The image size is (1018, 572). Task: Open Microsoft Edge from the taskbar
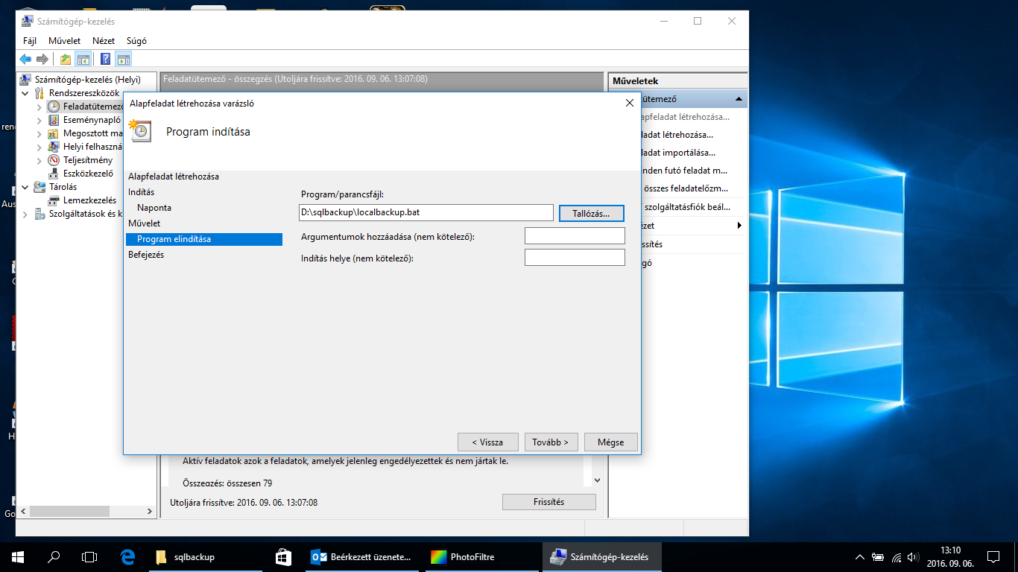(x=127, y=557)
